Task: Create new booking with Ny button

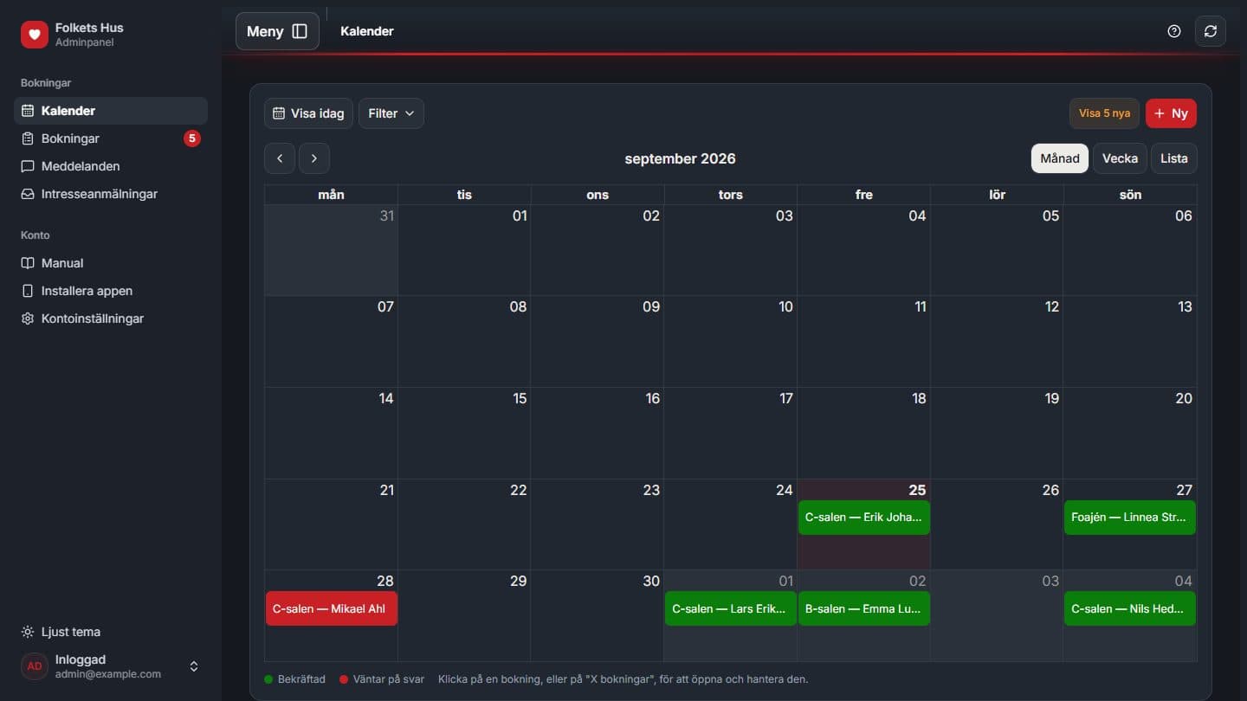Action: 1171,113
